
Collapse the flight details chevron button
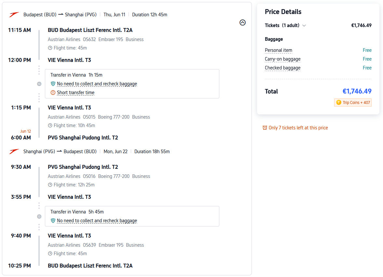point(242,22)
